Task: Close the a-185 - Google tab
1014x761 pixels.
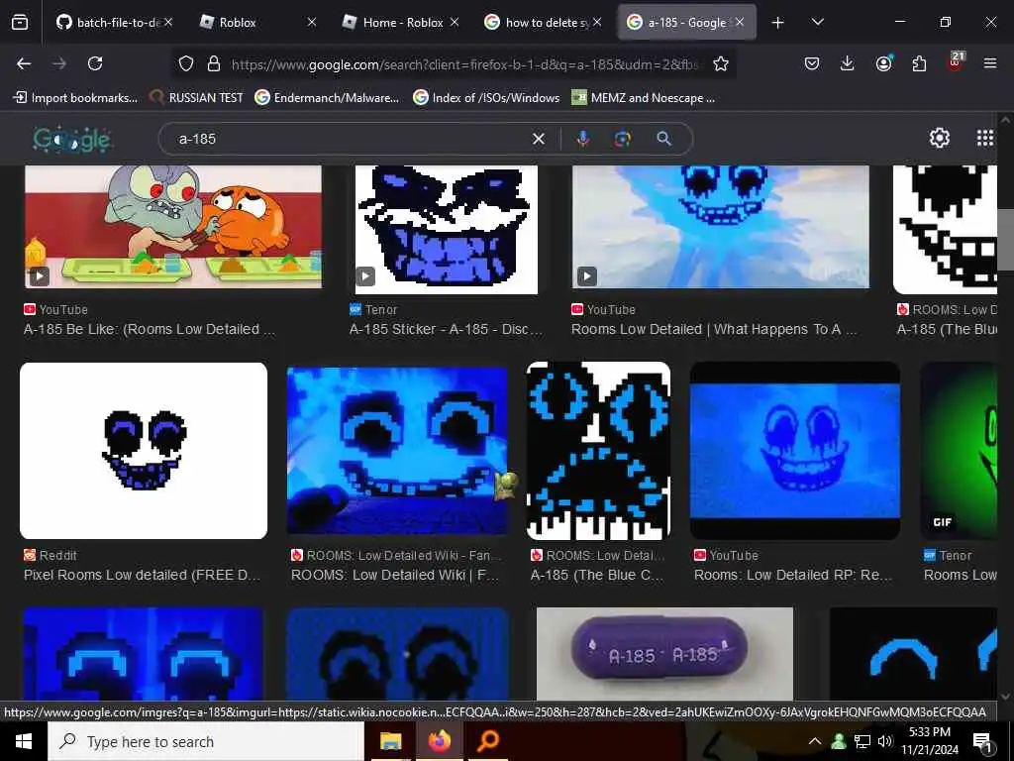Action: click(739, 22)
